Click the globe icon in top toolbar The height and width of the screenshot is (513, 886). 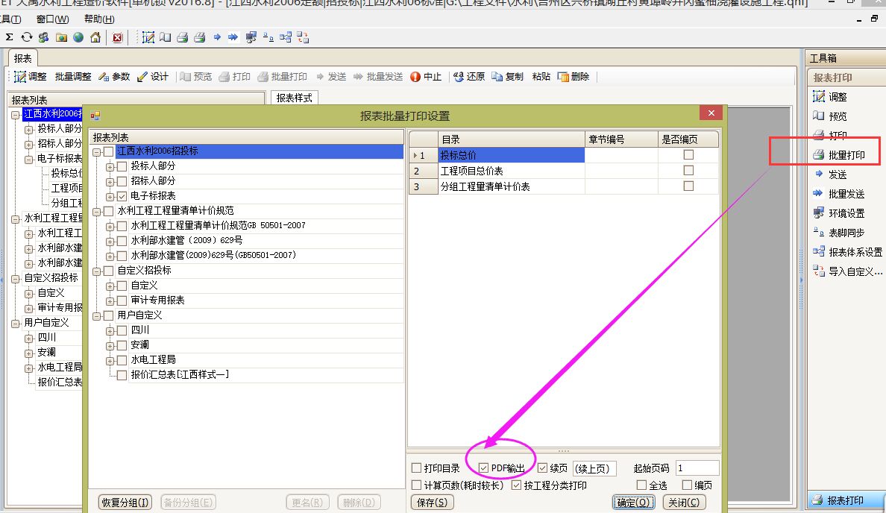(78, 37)
